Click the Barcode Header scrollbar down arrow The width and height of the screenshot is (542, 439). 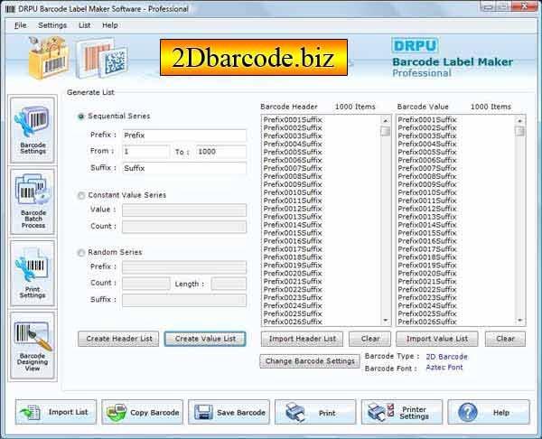(x=386, y=321)
